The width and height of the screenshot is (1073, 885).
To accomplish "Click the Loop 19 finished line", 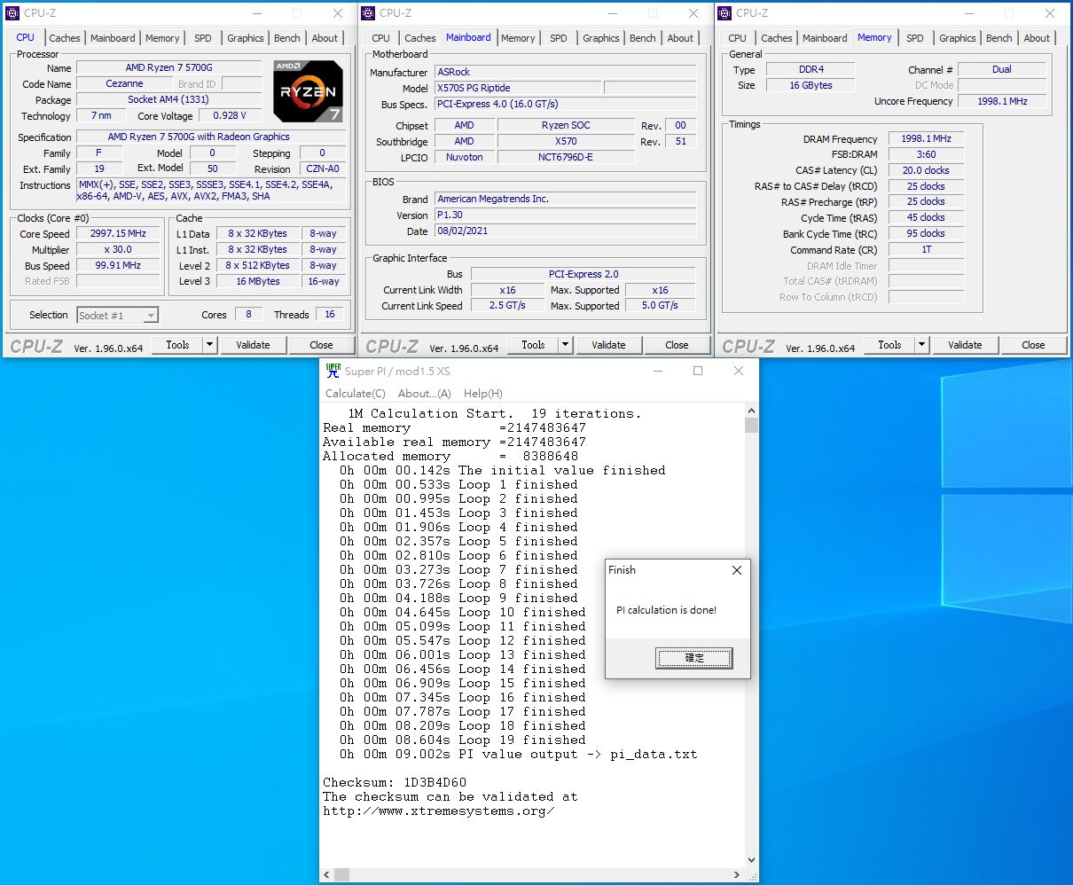I will (462, 740).
